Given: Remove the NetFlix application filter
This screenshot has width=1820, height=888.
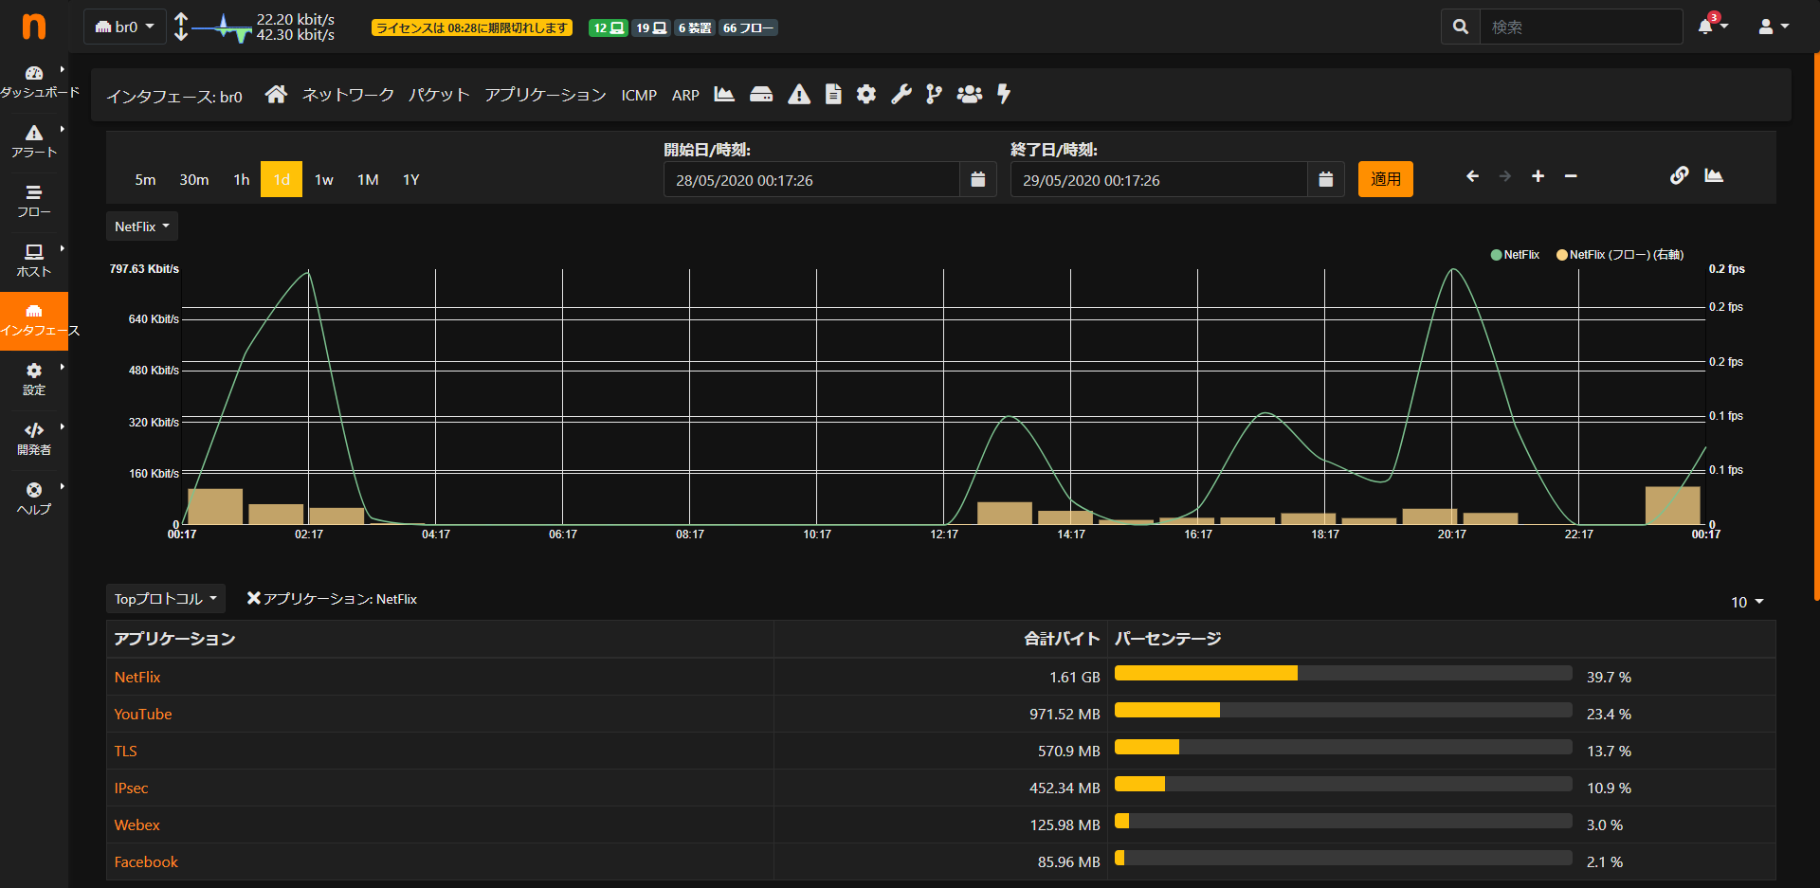Looking at the screenshot, I should [x=253, y=598].
